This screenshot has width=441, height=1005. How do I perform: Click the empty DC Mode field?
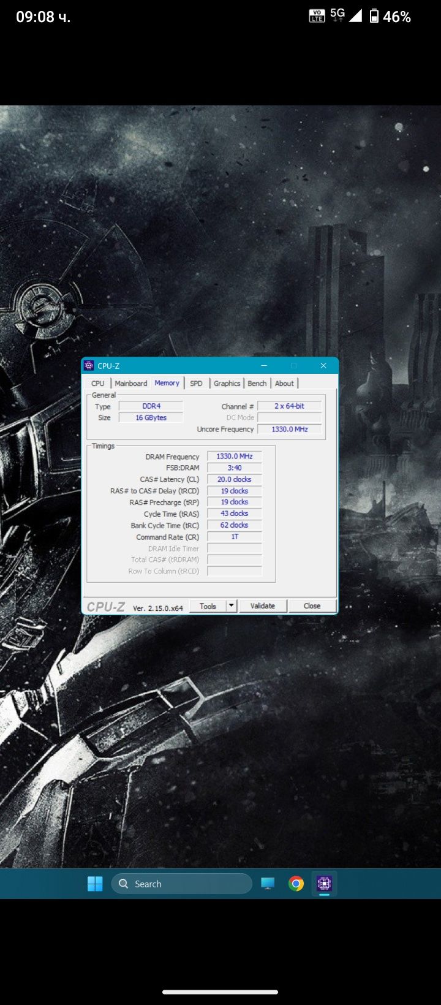point(290,418)
